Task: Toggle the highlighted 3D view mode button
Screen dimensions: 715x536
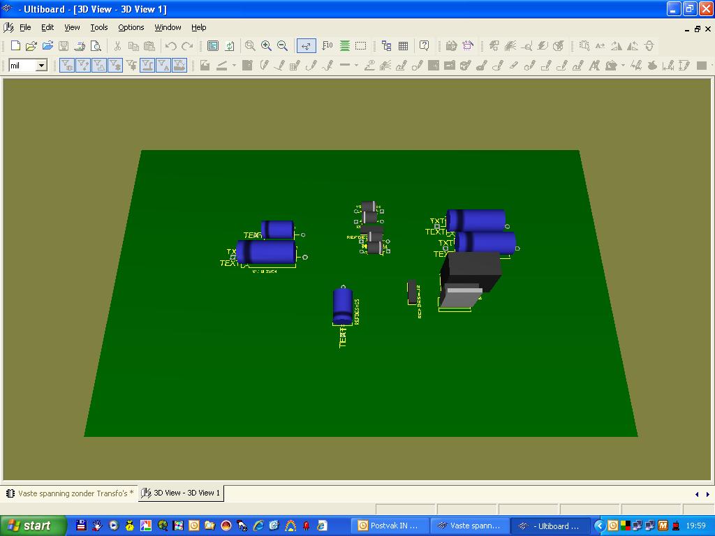Action: coord(306,46)
